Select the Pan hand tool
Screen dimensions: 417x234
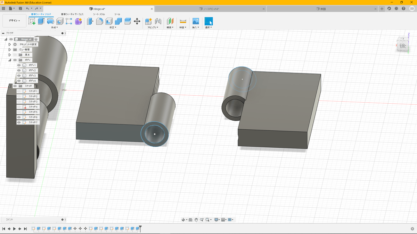196,220
